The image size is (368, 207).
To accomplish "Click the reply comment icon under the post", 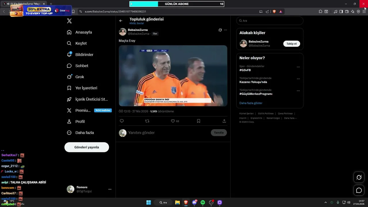I will click(122, 121).
